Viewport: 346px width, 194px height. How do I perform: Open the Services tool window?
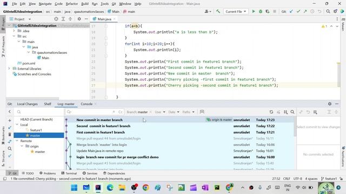[90, 174]
